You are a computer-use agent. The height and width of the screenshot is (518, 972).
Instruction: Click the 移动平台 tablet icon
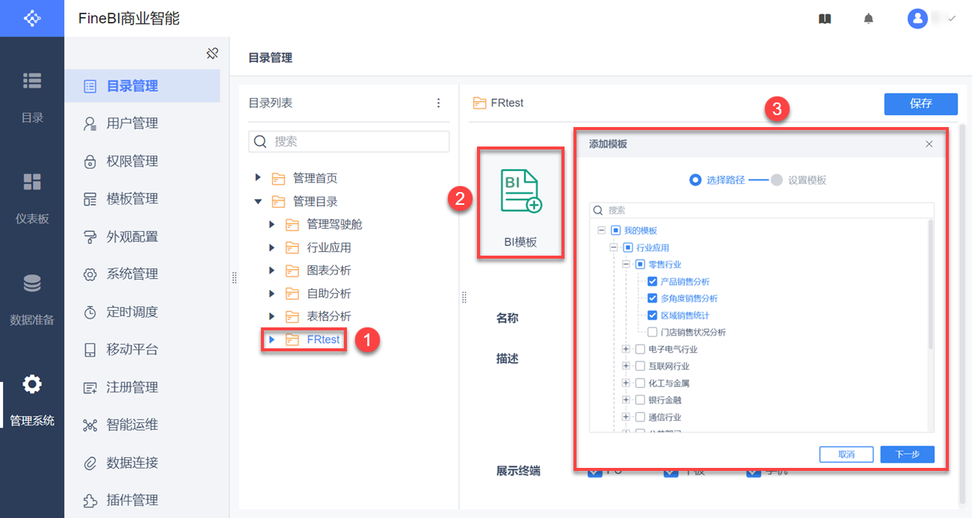(x=90, y=350)
